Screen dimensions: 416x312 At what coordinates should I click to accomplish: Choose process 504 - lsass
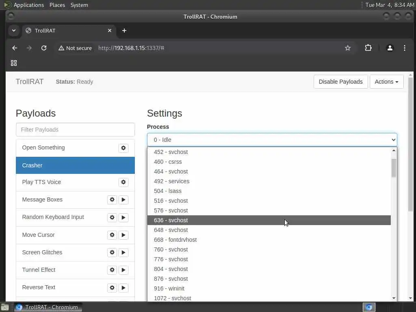tap(269, 191)
